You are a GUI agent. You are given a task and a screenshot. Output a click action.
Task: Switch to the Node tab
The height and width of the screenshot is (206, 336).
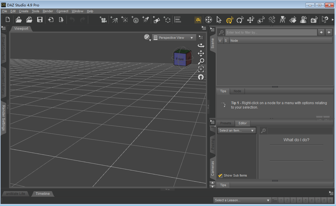tap(237, 91)
